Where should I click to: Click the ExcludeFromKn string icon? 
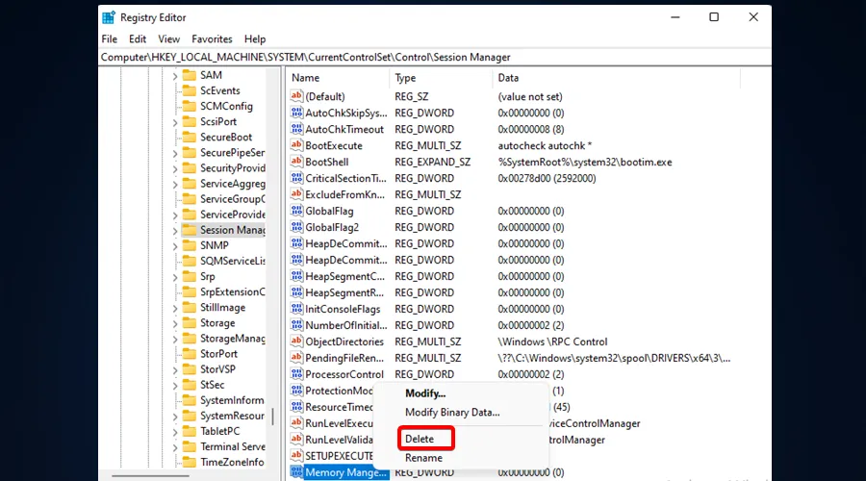tap(296, 194)
